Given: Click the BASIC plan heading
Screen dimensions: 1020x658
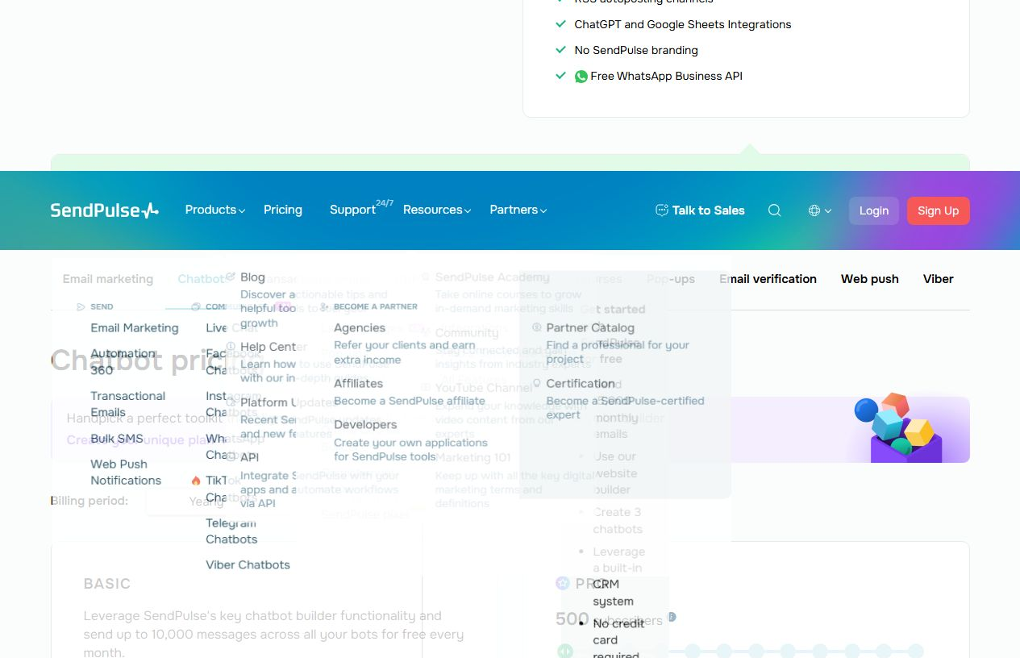Looking at the screenshot, I should (107, 583).
